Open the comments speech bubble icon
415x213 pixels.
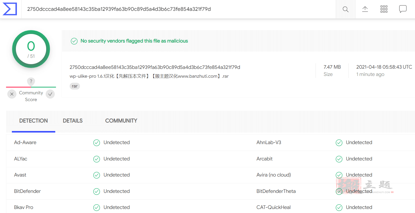[x=403, y=9]
